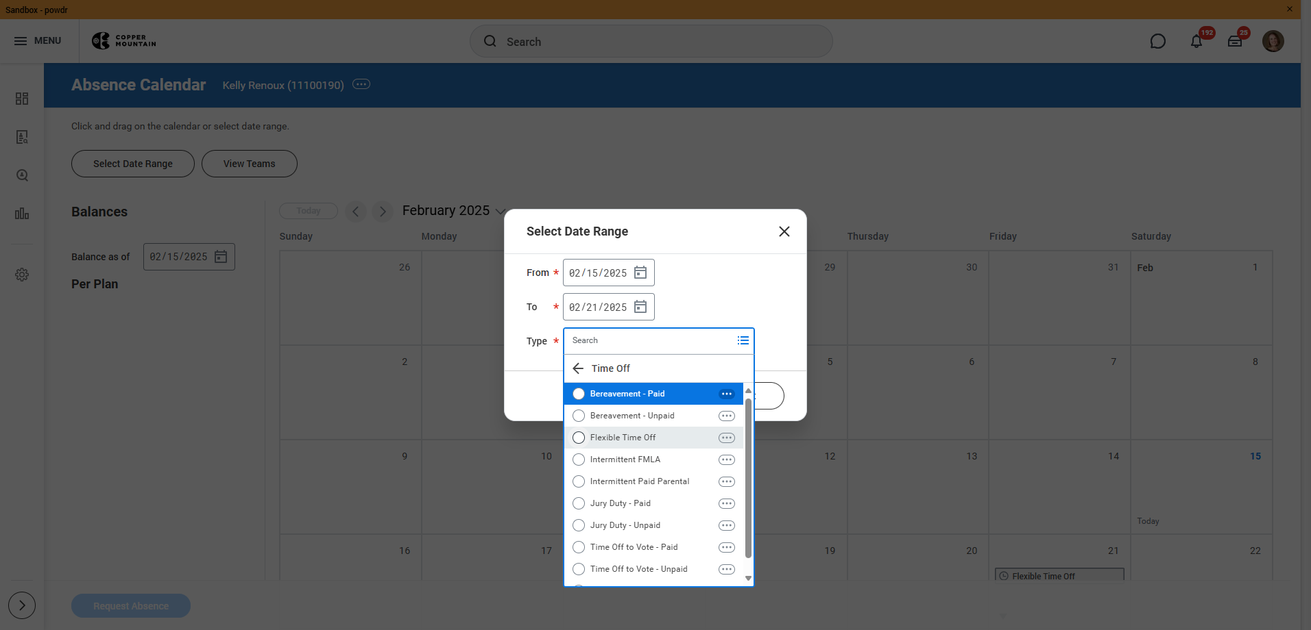Open related actions for Jury Duty - Paid
Viewport: 1311px width, 630px height.
click(x=727, y=503)
